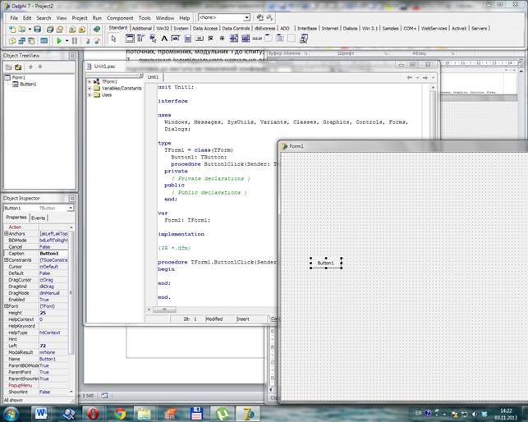The image size is (528, 422).
Task: Open the Tools menu
Action: (x=145, y=18)
